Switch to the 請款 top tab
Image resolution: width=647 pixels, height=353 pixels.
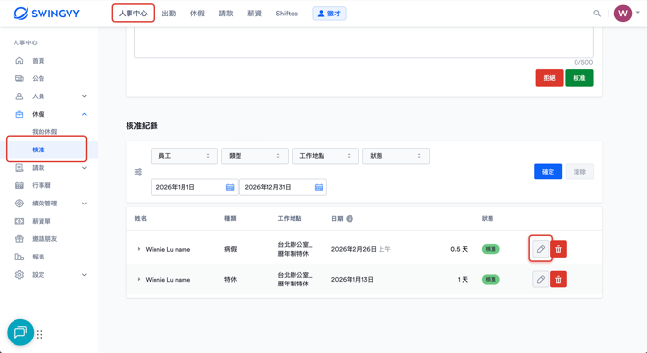[x=226, y=14]
